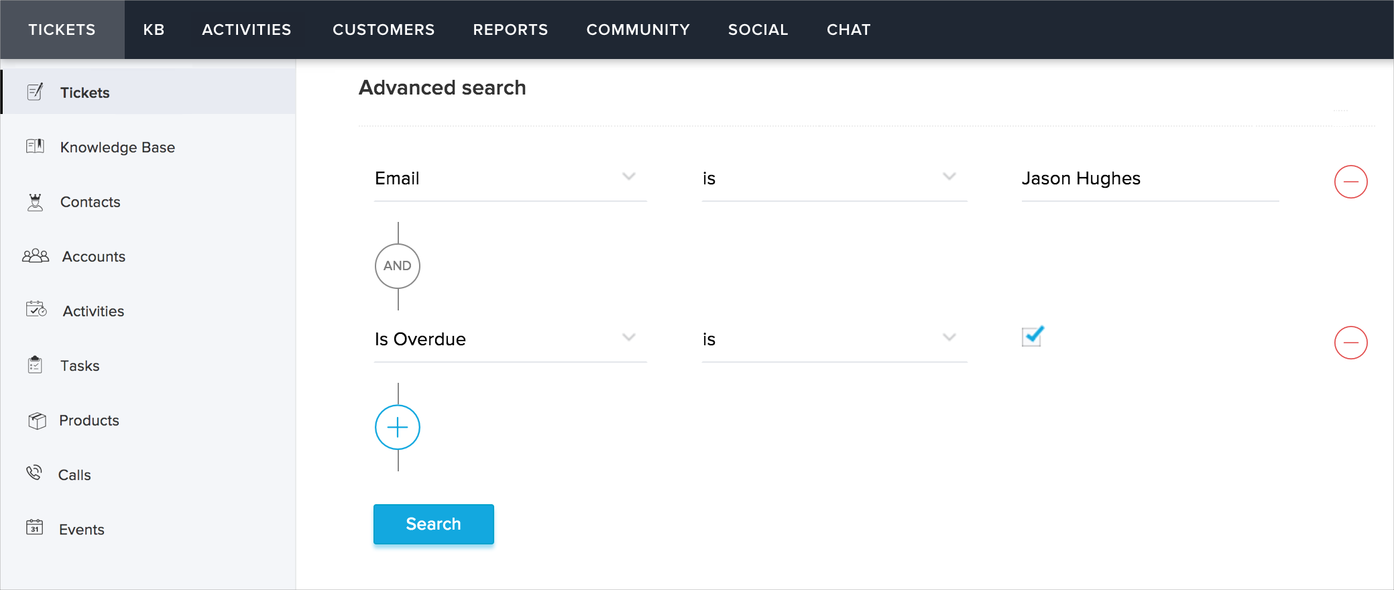
Task: Uncheck the Is Overdue checkbox
Action: (1032, 337)
